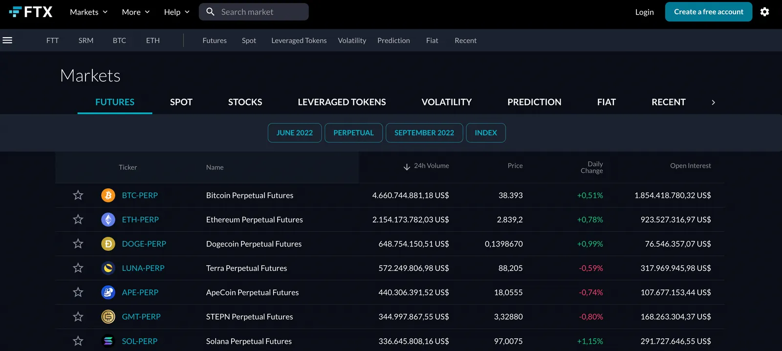Screen dimensions: 782x351
Task: Star the DOGE-PERP market
Action: pos(78,243)
